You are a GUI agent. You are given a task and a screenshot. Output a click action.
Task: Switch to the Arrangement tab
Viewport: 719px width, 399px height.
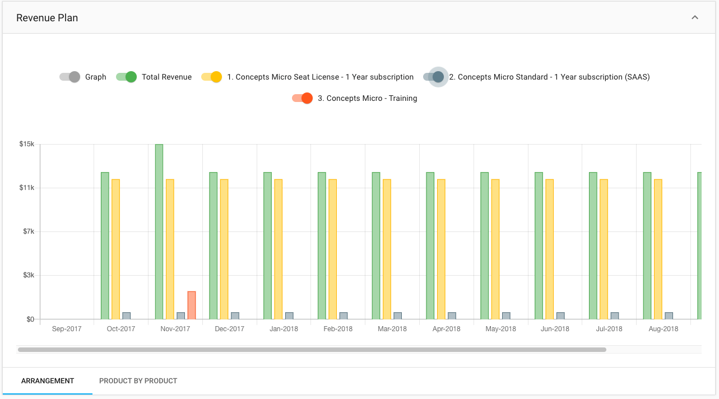coord(48,381)
